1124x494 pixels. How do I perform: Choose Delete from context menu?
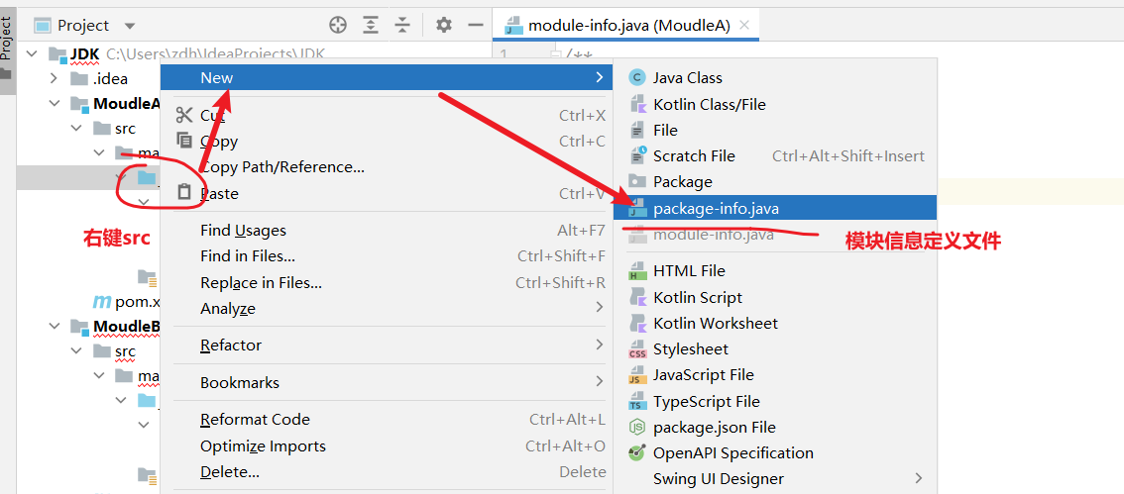coord(387,471)
